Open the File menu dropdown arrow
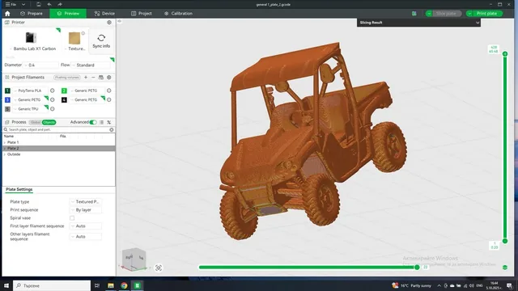This screenshot has width=518, height=291. coord(23,4)
